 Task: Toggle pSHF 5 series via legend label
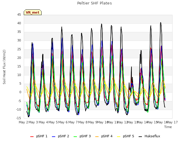tap(129, 136)
